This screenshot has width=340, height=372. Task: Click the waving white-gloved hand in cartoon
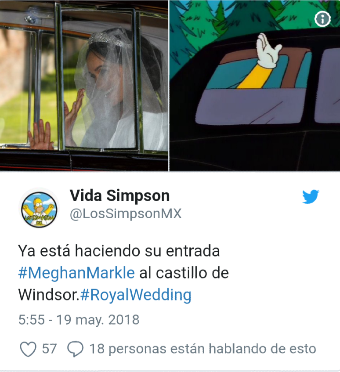268,51
